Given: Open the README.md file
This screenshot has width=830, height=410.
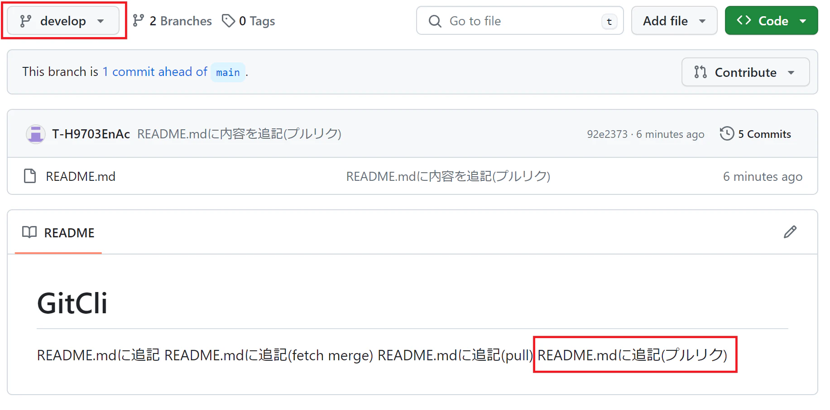Looking at the screenshot, I should click(81, 176).
